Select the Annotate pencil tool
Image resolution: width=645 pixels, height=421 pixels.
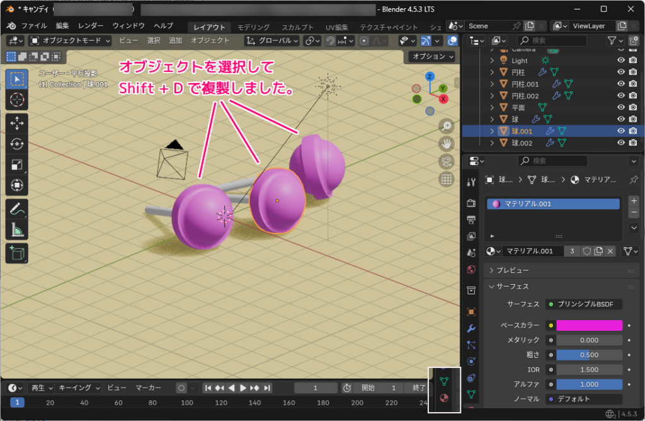pyautogui.click(x=17, y=209)
